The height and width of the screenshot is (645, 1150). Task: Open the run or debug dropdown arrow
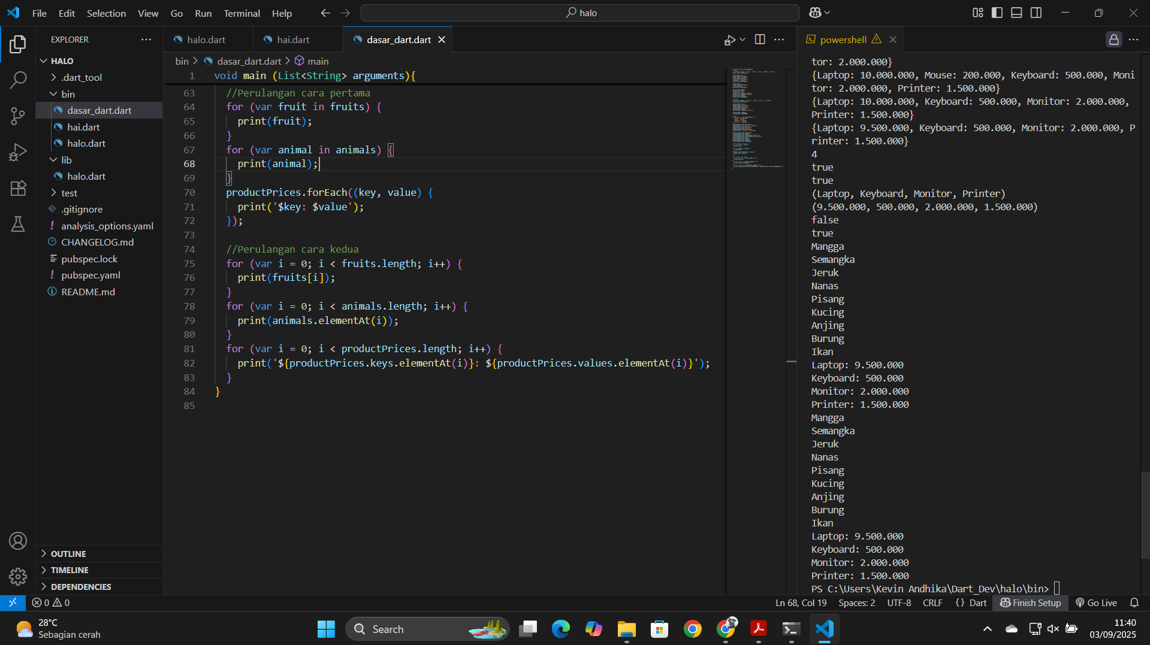[x=742, y=40]
